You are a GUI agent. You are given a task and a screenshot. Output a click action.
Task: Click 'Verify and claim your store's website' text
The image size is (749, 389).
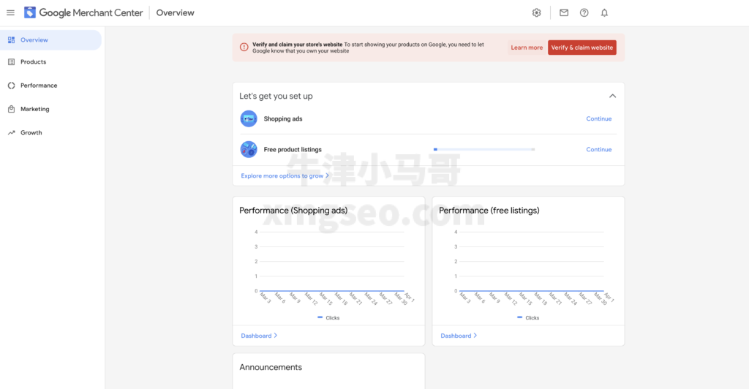pos(298,45)
